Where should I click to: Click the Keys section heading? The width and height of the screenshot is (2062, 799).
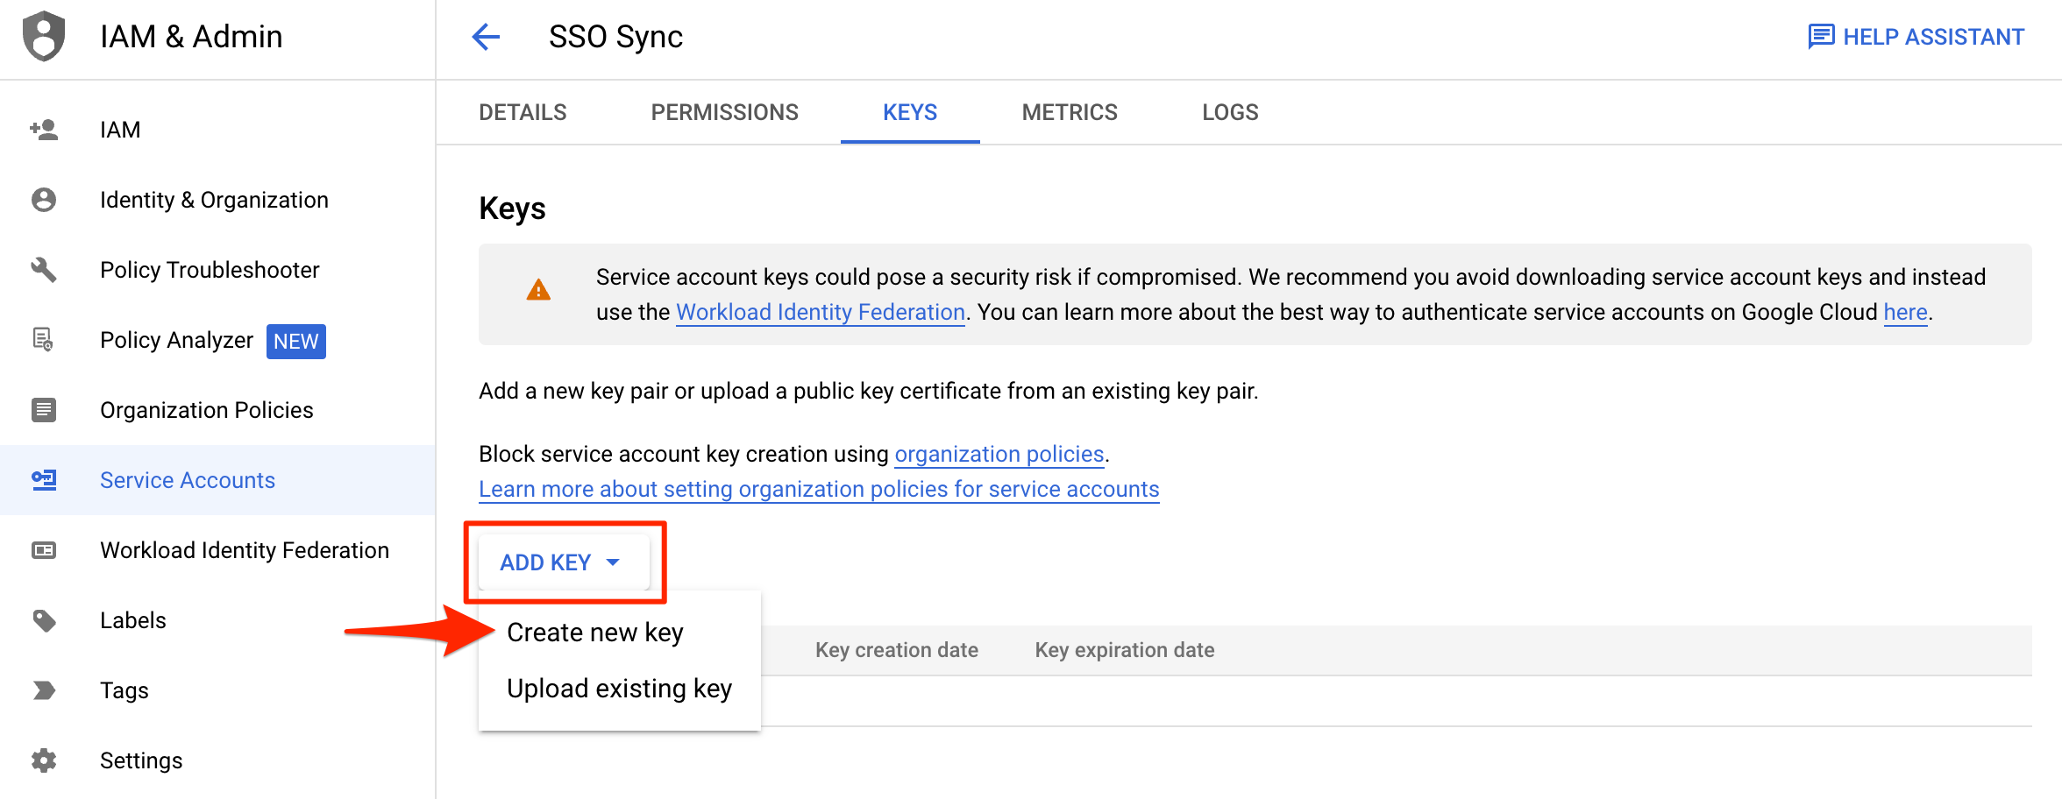tap(512, 209)
